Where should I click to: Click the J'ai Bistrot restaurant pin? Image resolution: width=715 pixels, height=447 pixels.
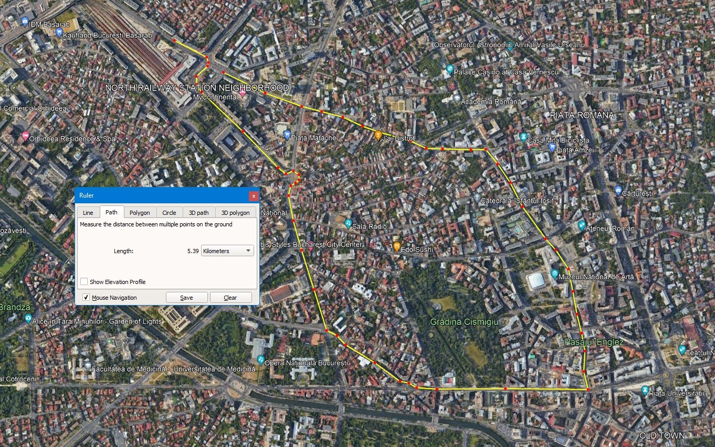click(378, 135)
